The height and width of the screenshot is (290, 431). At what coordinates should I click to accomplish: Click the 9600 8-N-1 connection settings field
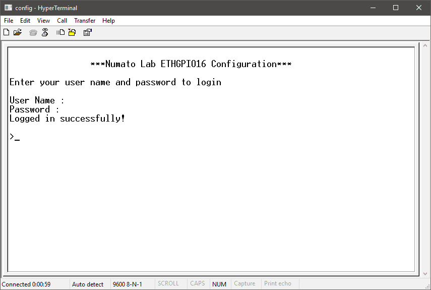click(x=127, y=284)
